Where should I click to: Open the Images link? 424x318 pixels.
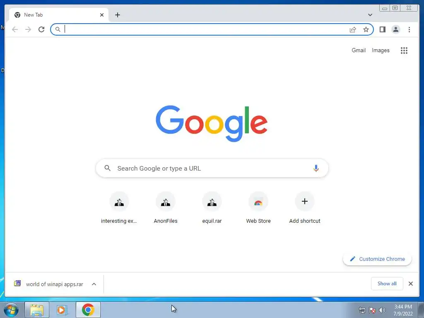(x=381, y=50)
